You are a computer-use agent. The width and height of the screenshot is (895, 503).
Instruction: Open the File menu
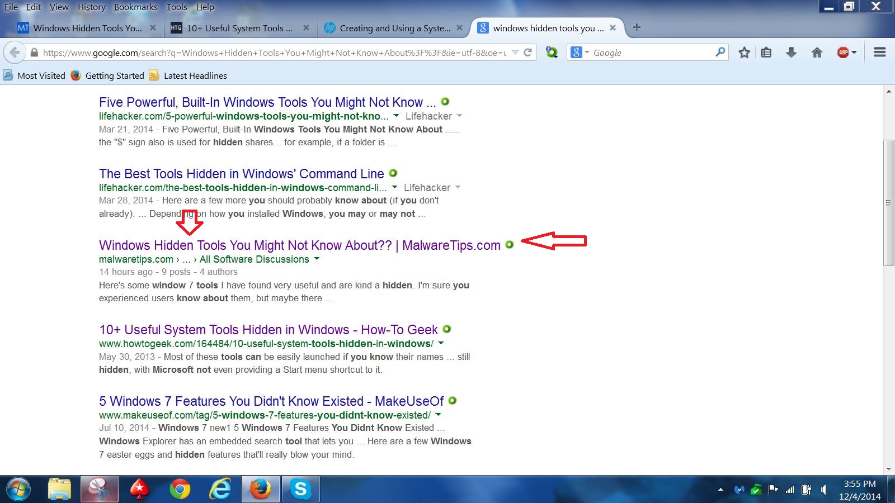11,7
